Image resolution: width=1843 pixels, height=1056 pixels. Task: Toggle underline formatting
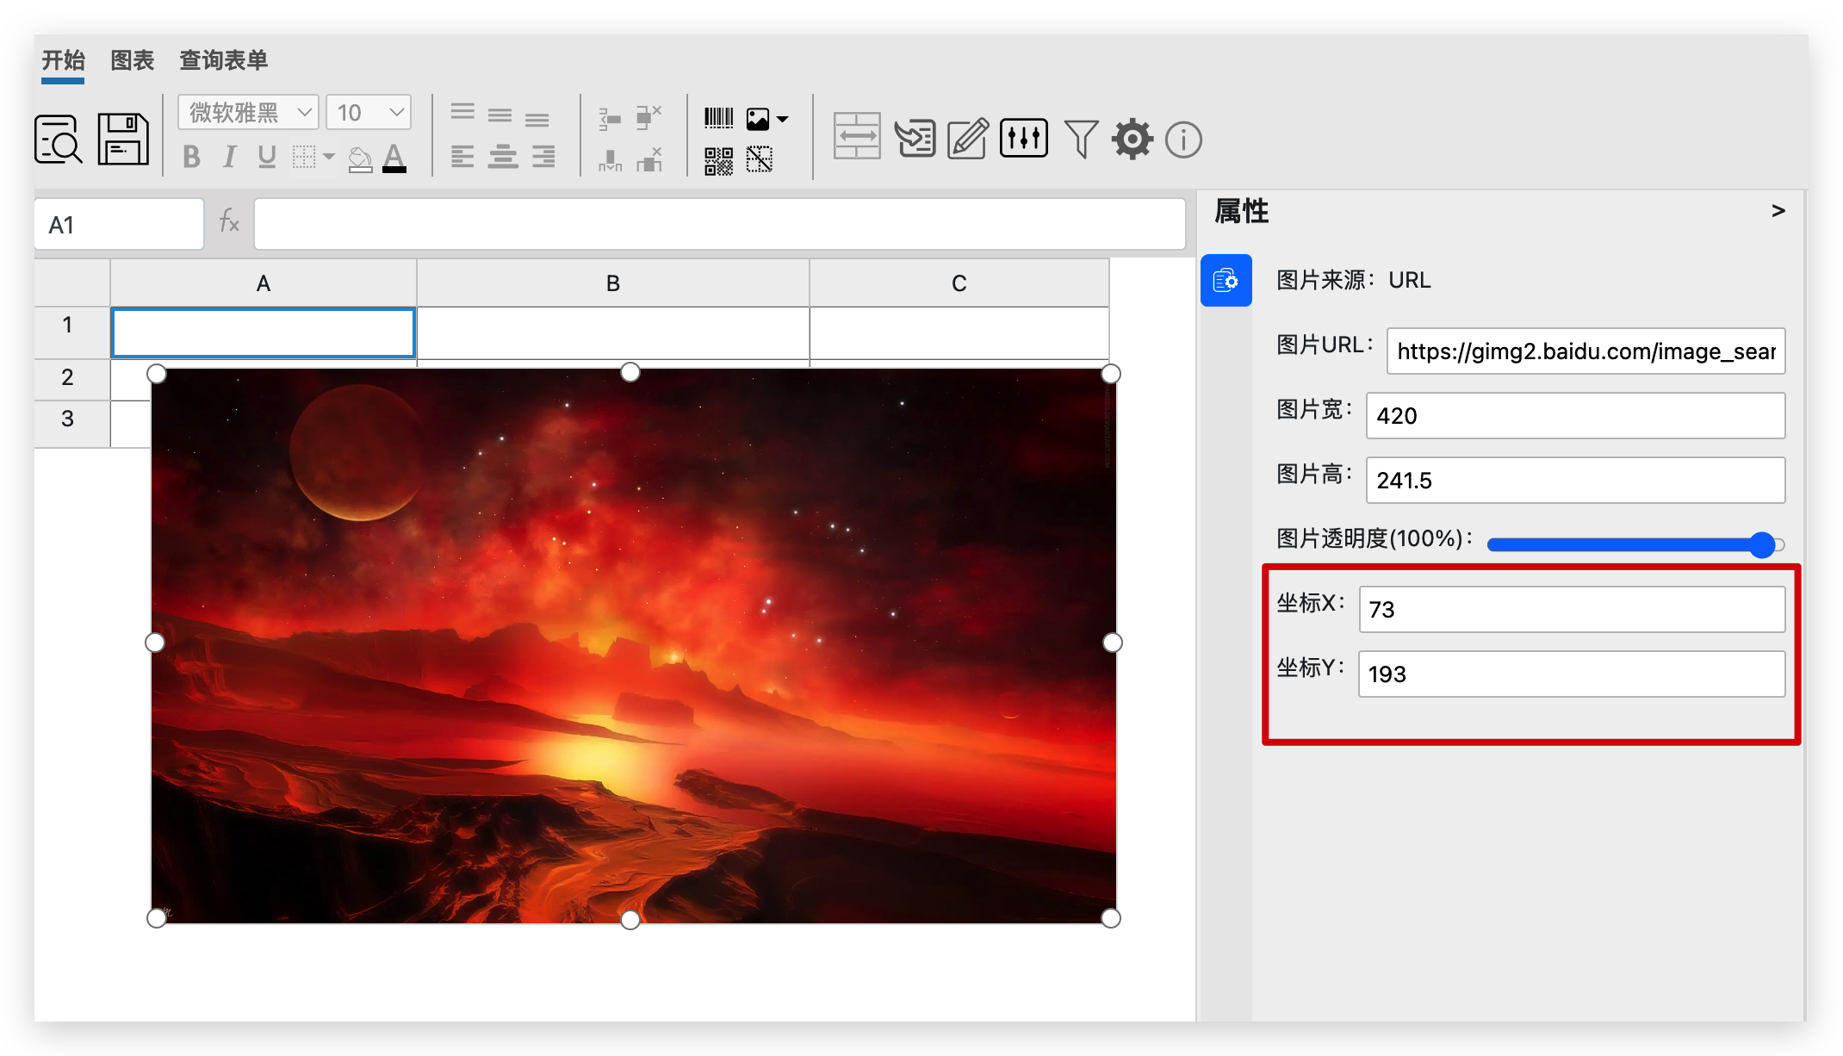(267, 157)
